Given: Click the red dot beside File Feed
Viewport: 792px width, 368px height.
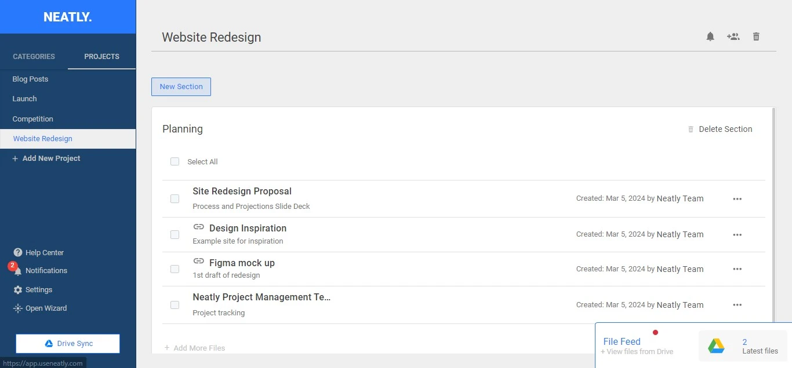Looking at the screenshot, I should click(x=655, y=332).
